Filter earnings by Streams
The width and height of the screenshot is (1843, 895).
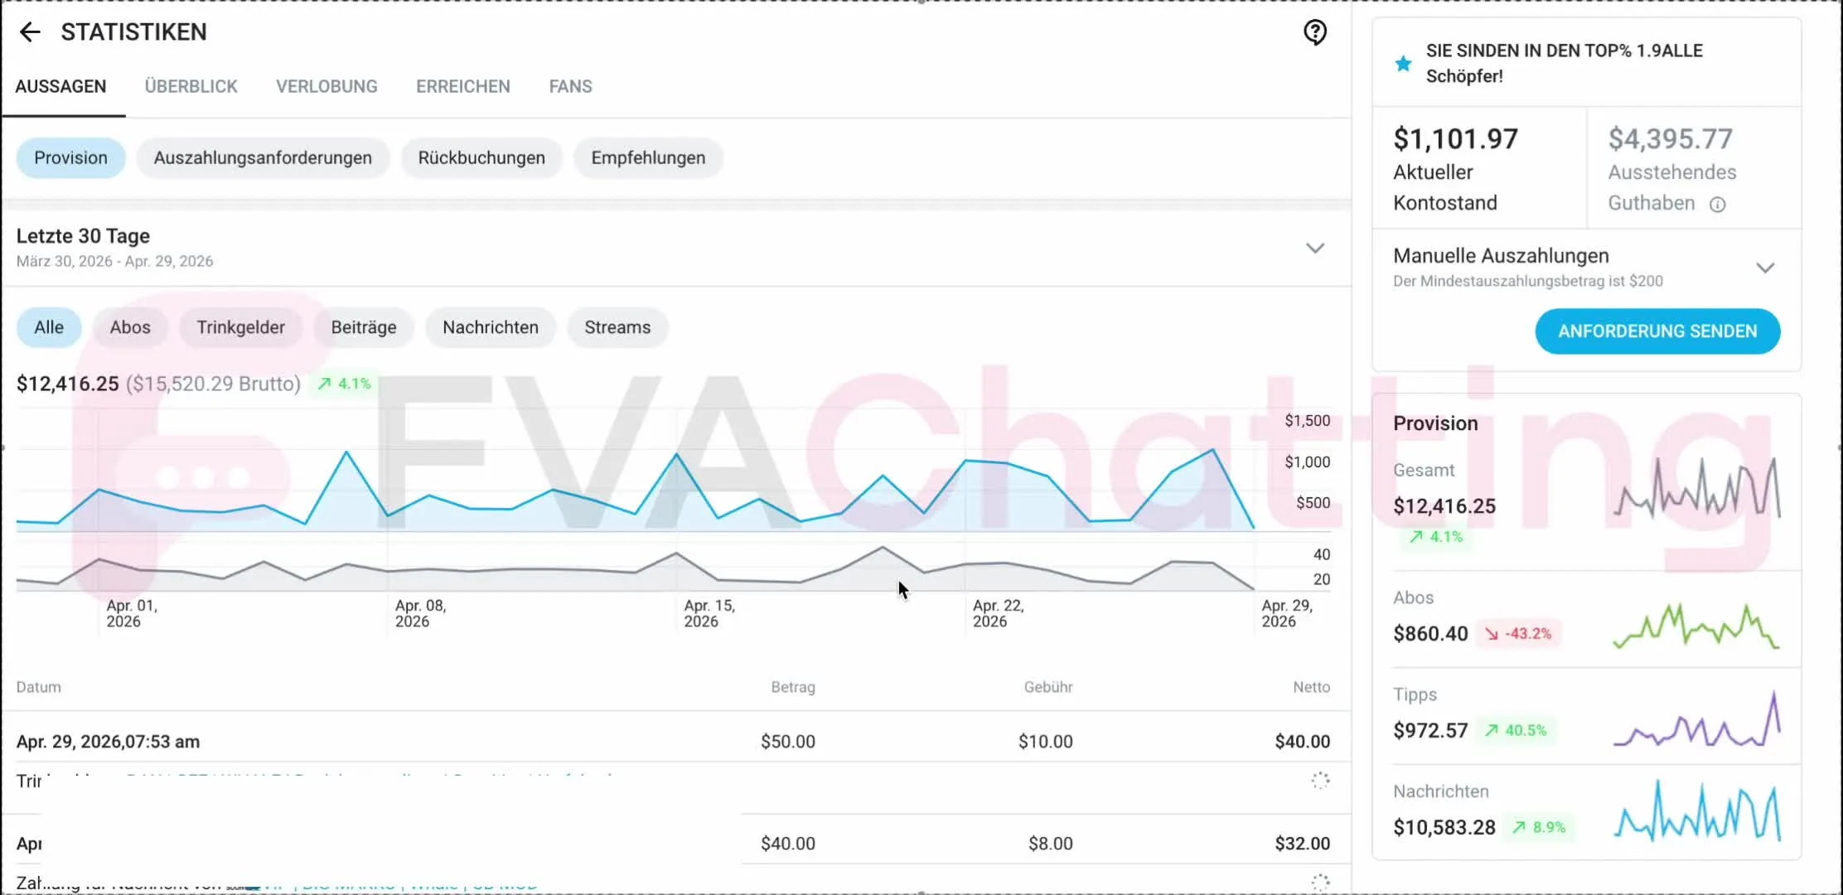(x=617, y=327)
